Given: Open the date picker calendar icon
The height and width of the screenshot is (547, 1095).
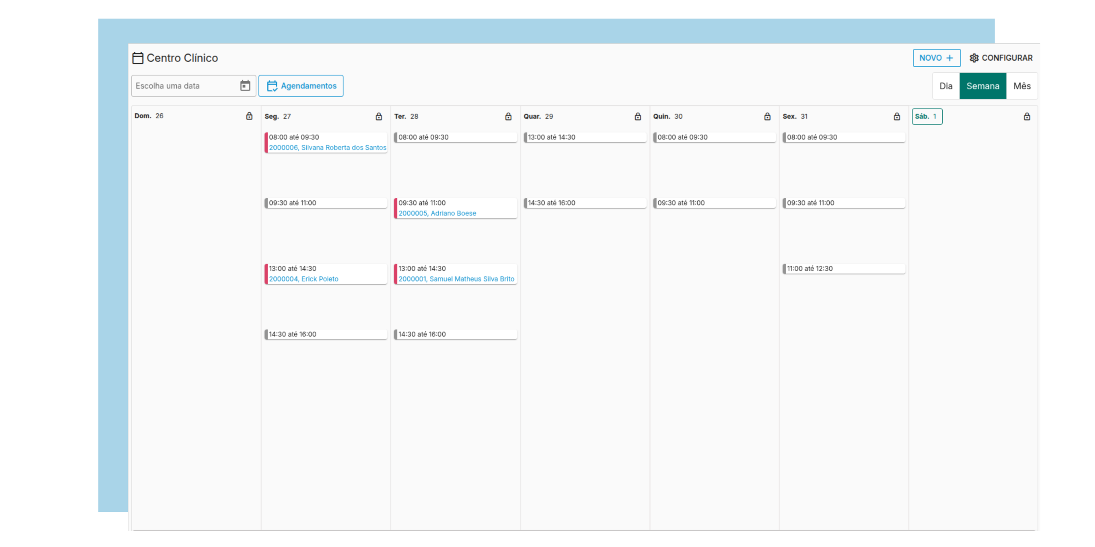Looking at the screenshot, I should point(245,86).
